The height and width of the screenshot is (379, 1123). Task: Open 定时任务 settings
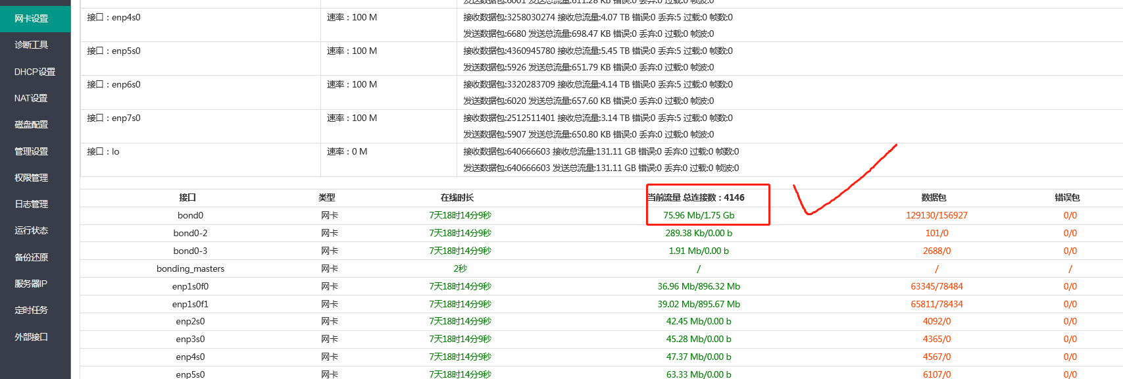(x=32, y=310)
